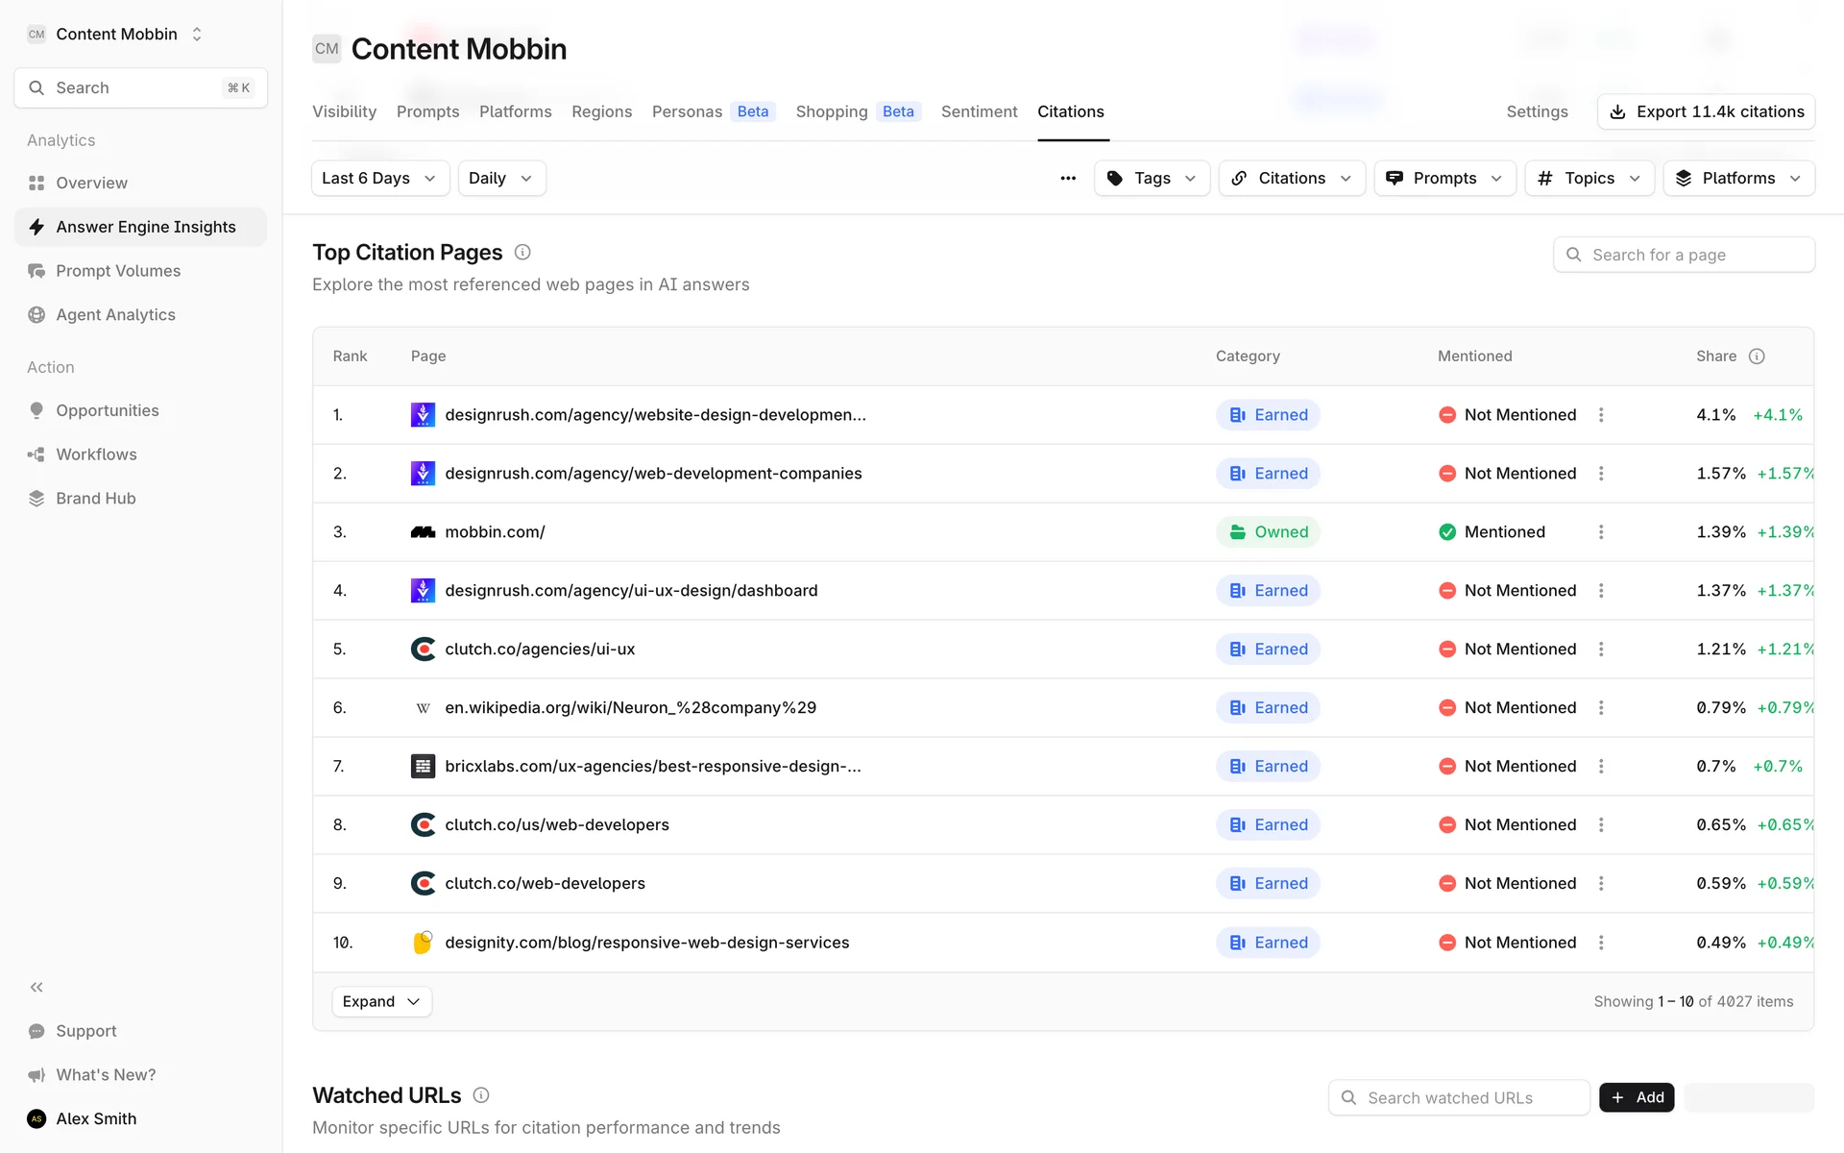Click the Watched URLs info icon
1844x1153 pixels.
[481, 1095]
